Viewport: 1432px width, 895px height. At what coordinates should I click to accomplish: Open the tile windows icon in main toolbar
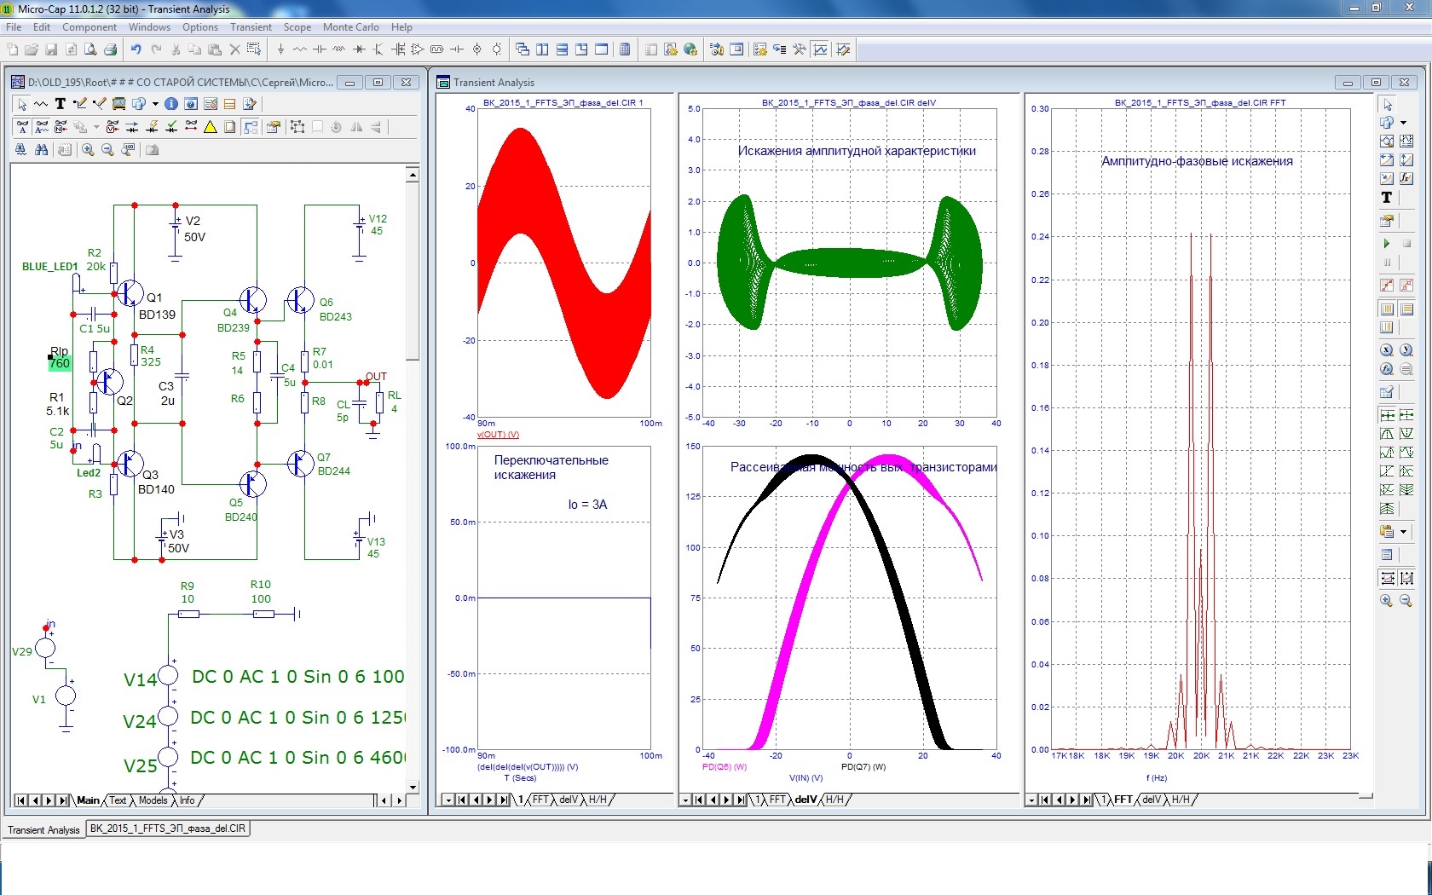pyautogui.click(x=543, y=49)
